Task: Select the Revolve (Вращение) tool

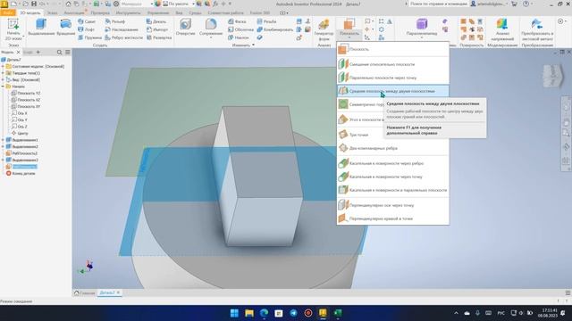Action: point(65,28)
